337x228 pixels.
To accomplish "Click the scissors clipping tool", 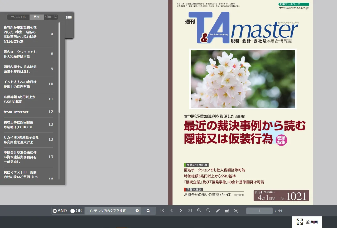I will tap(236, 211).
